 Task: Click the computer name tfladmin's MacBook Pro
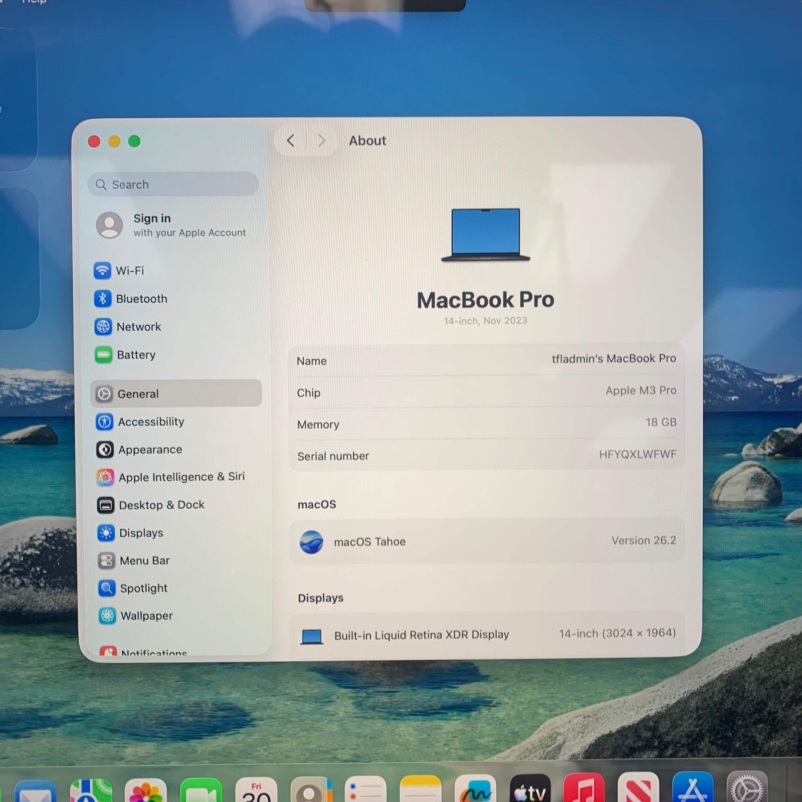(614, 358)
